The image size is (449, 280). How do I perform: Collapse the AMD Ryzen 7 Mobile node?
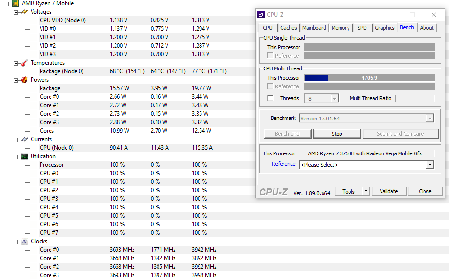tap(7, 4)
